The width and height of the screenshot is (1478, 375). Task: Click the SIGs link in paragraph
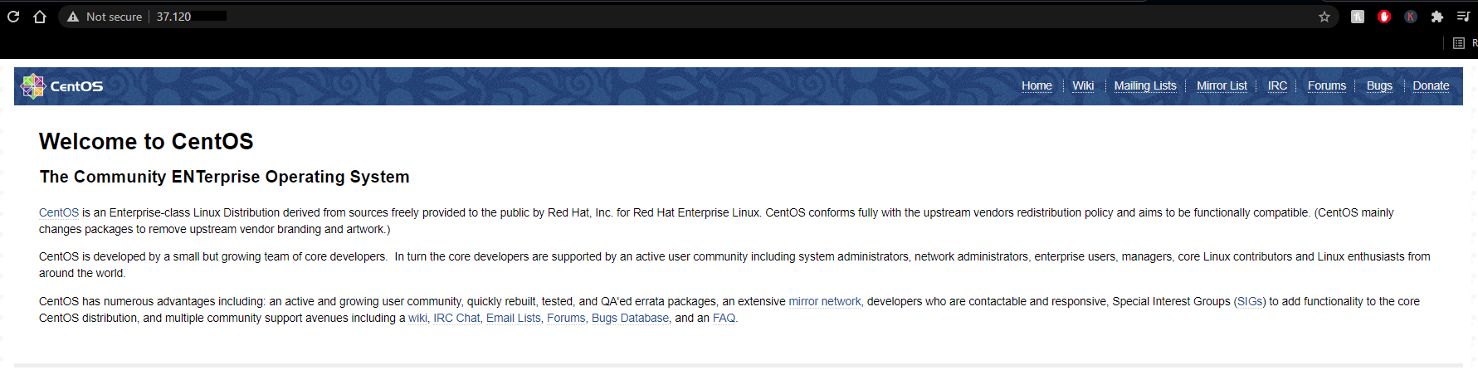coord(1250,301)
